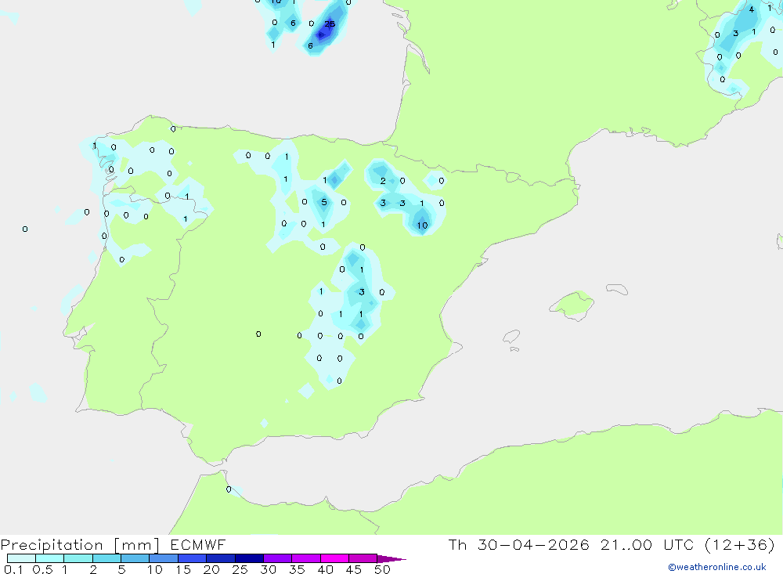Image resolution: width=783 pixels, height=574 pixels.
Task: Choose the 20–25 mm legend color swatch
Action: pos(220,558)
